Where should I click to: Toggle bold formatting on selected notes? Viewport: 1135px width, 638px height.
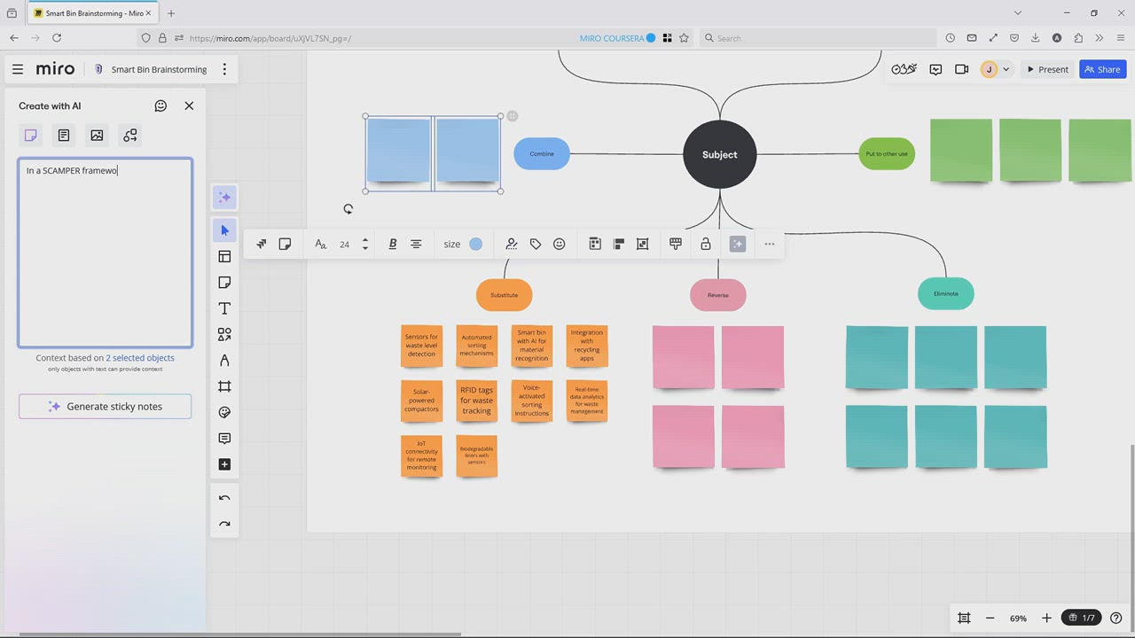point(393,244)
